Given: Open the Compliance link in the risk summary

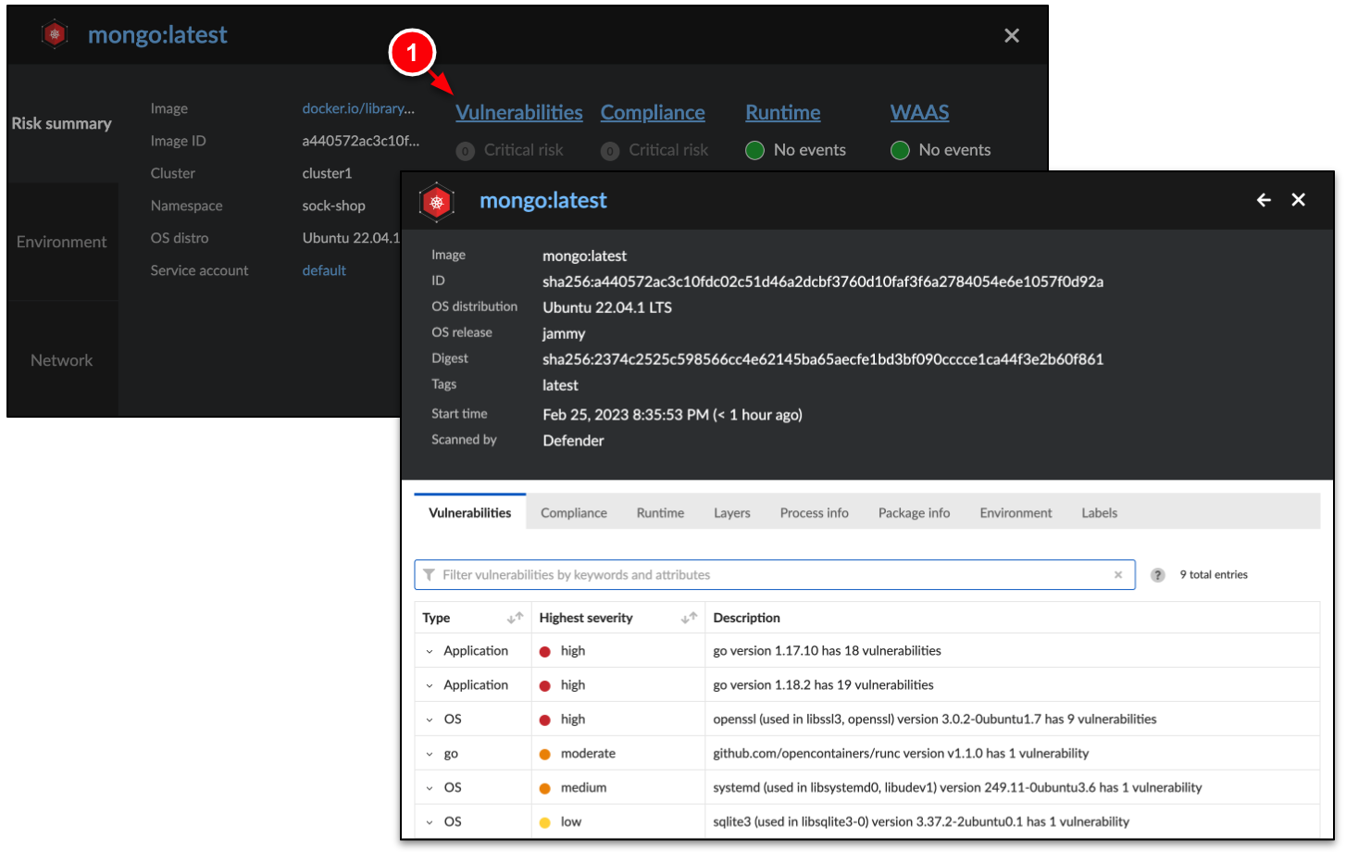Looking at the screenshot, I should [653, 113].
